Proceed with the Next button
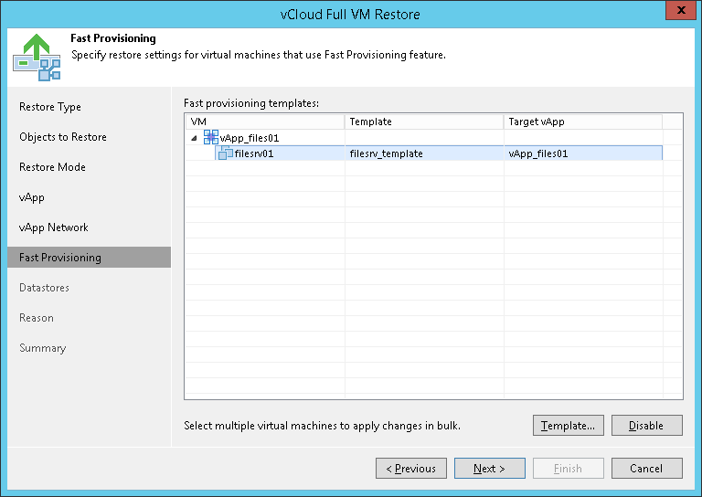This screenshot has width=702, height=497. point(490,469)
